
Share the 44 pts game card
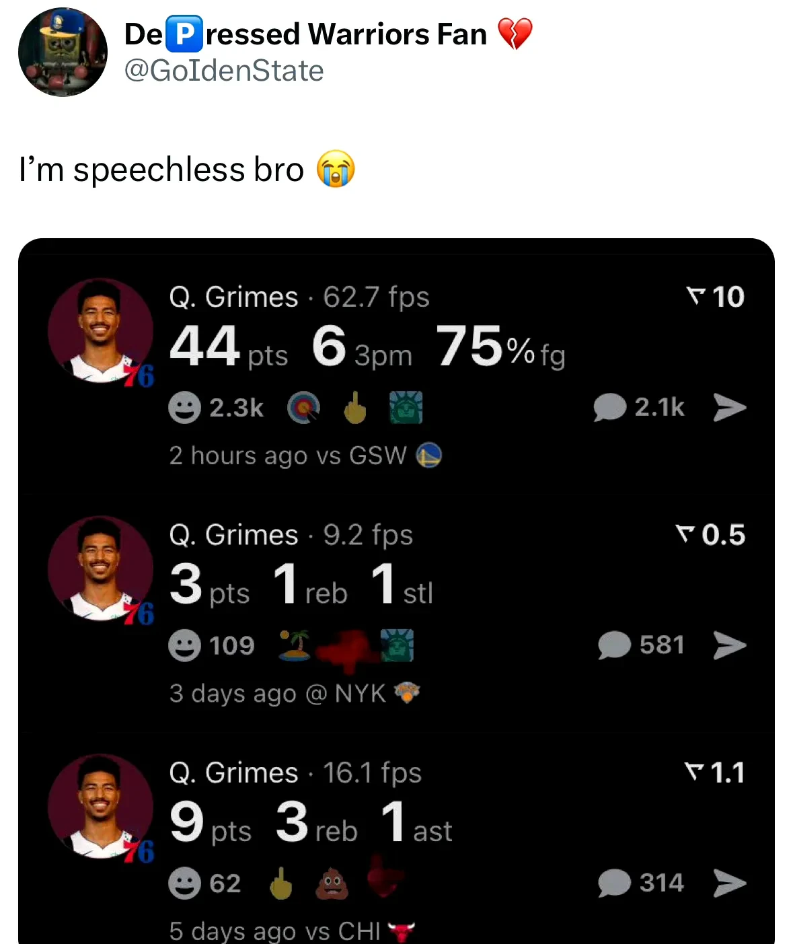pos(730,407)
